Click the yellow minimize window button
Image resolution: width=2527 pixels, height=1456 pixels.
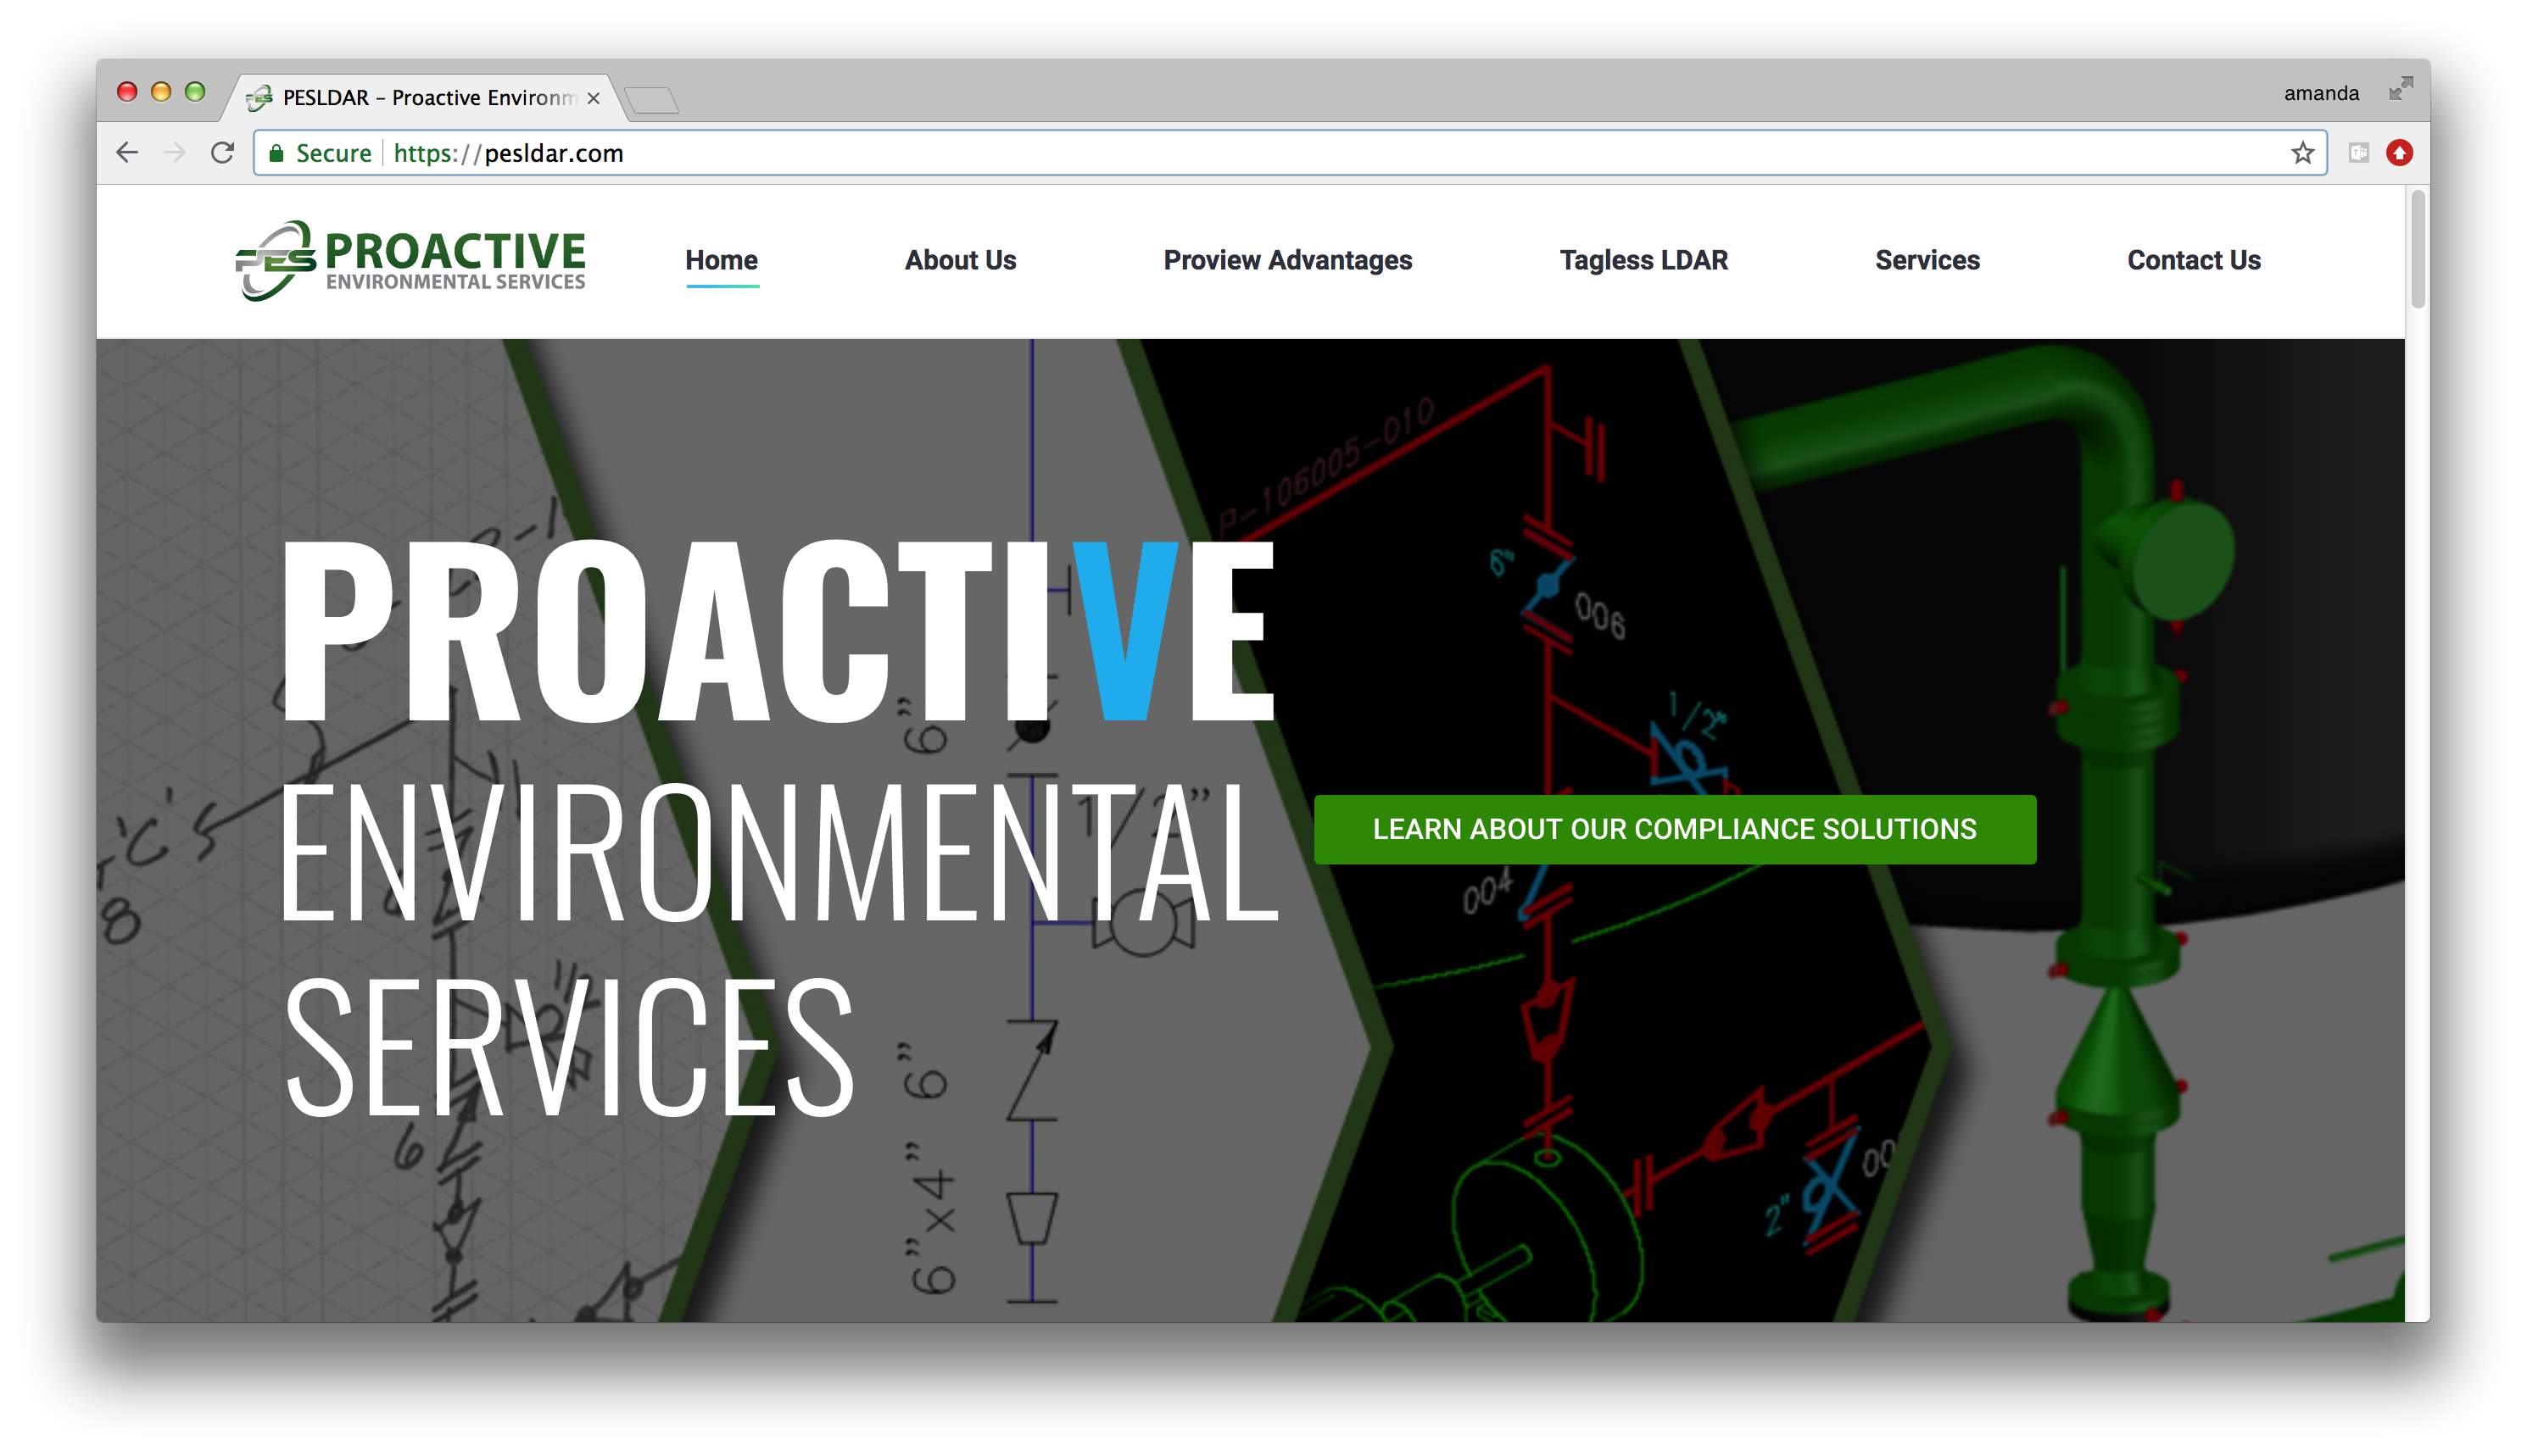pos(160,92)
